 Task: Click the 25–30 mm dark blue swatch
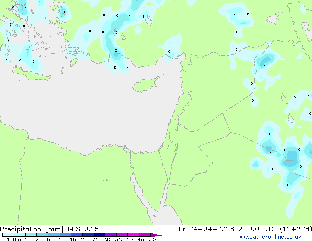coord(99,235)
